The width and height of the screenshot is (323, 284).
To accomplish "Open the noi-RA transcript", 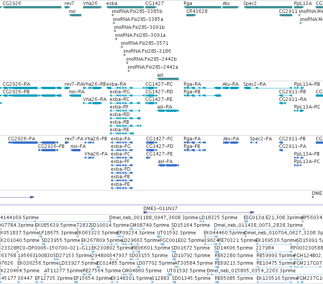I will coord(75,96).
